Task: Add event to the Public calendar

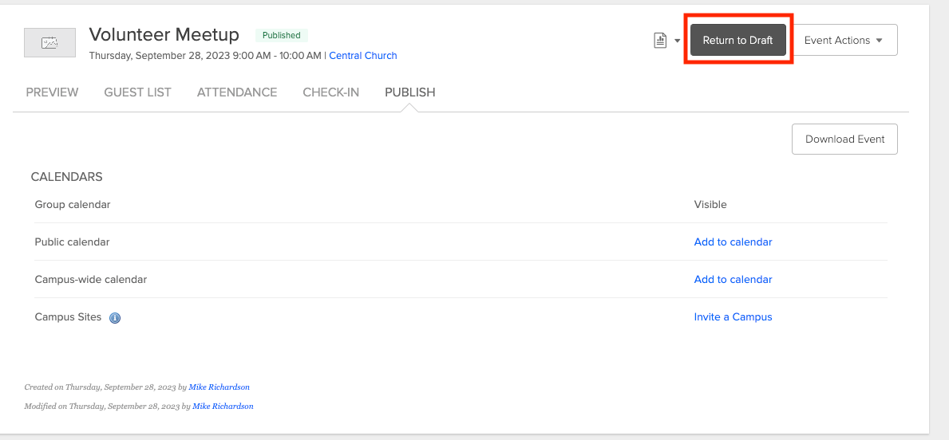Action: click(x=733, y=242)
